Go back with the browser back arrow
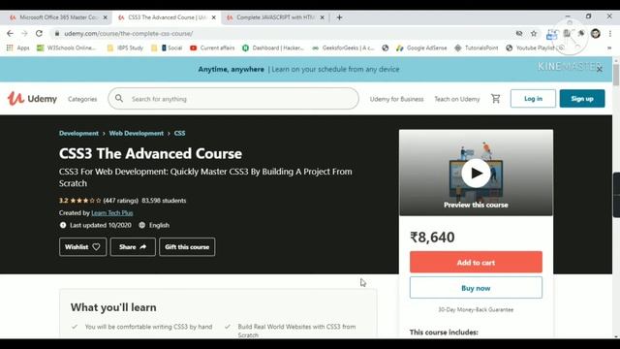The width and height of the screenshot is (620, 349). (10, 34)
